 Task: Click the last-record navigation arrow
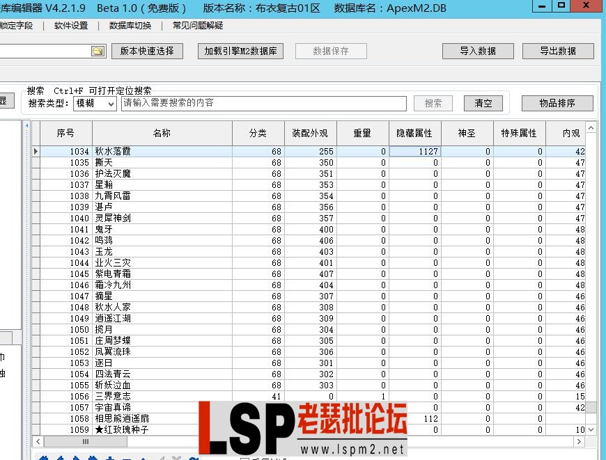point(93,457)
